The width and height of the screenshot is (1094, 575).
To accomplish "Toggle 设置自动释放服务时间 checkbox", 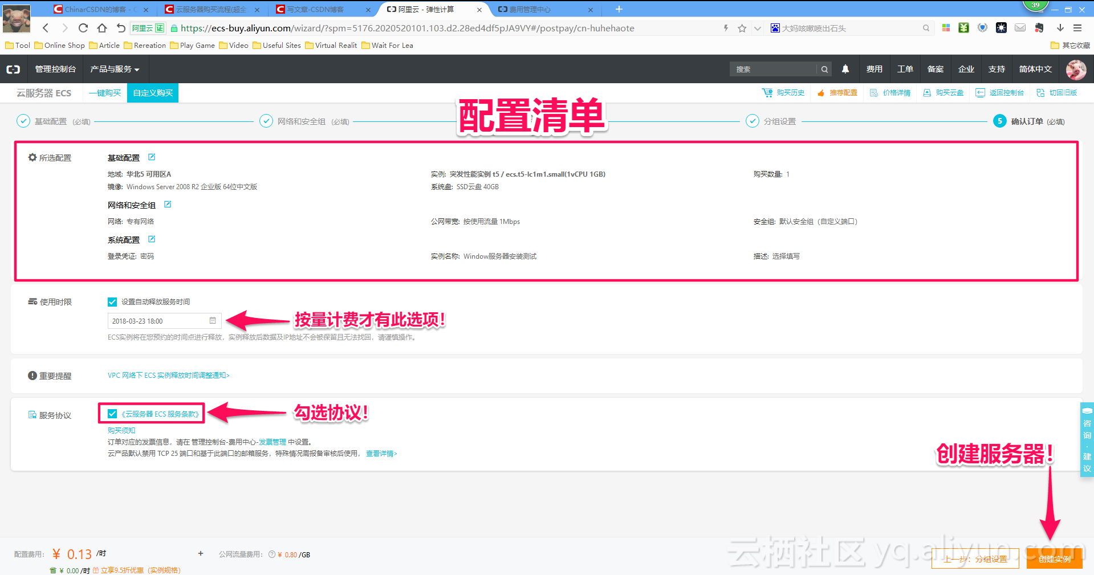I will point(112,302).
